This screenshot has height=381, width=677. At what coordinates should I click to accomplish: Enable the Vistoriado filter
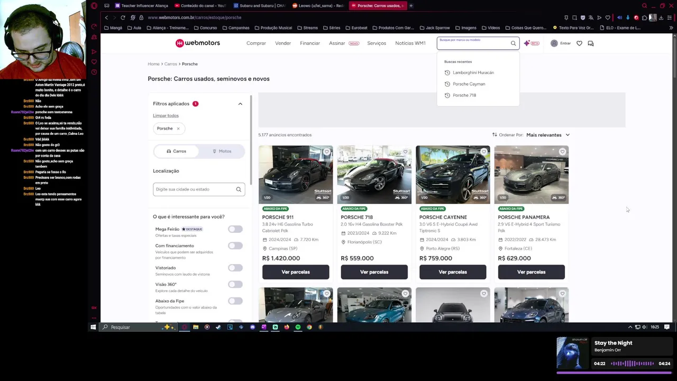[x=235, y=268]
